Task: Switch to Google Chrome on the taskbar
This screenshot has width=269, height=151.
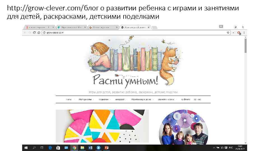Action: 74,148
